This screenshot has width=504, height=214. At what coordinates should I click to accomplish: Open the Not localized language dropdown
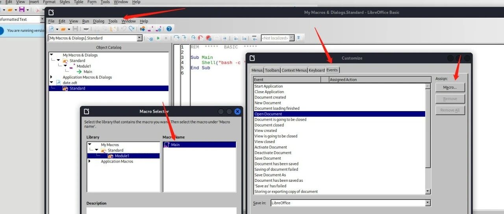[292, 38]
